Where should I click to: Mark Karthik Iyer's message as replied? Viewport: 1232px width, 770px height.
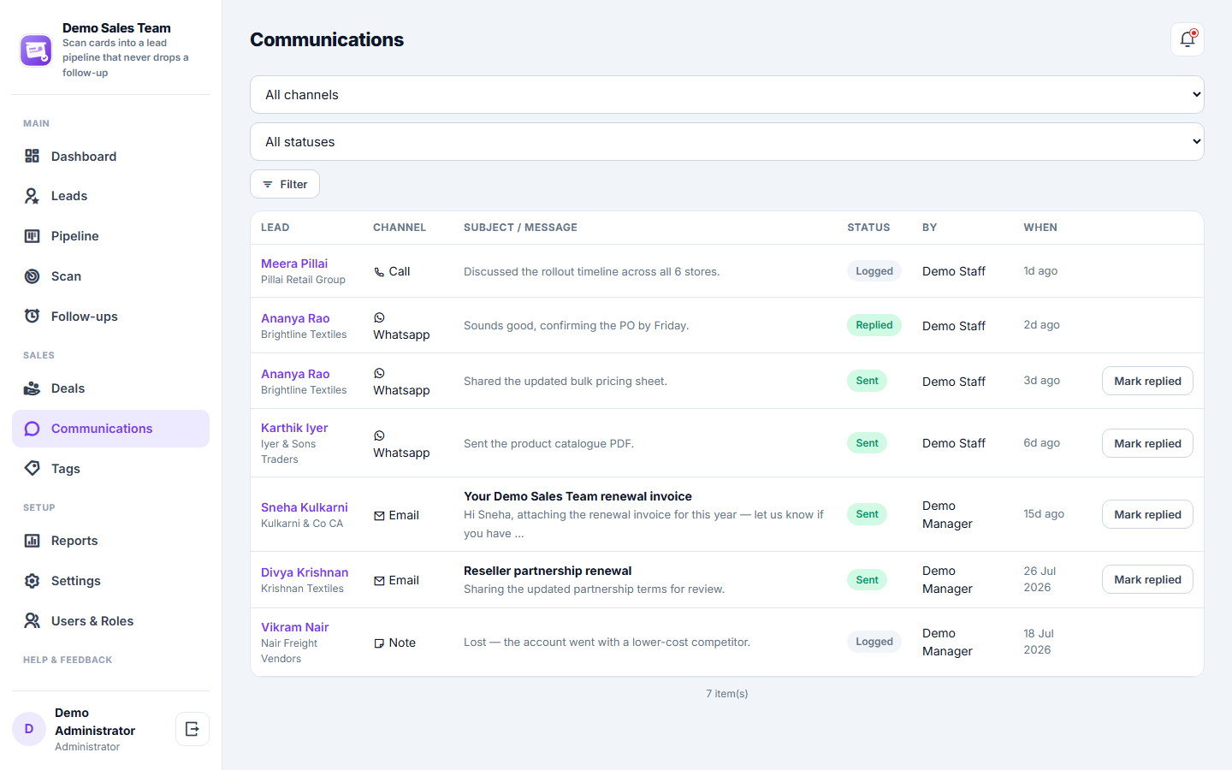pyautogui.click(x=1147, y=443)
